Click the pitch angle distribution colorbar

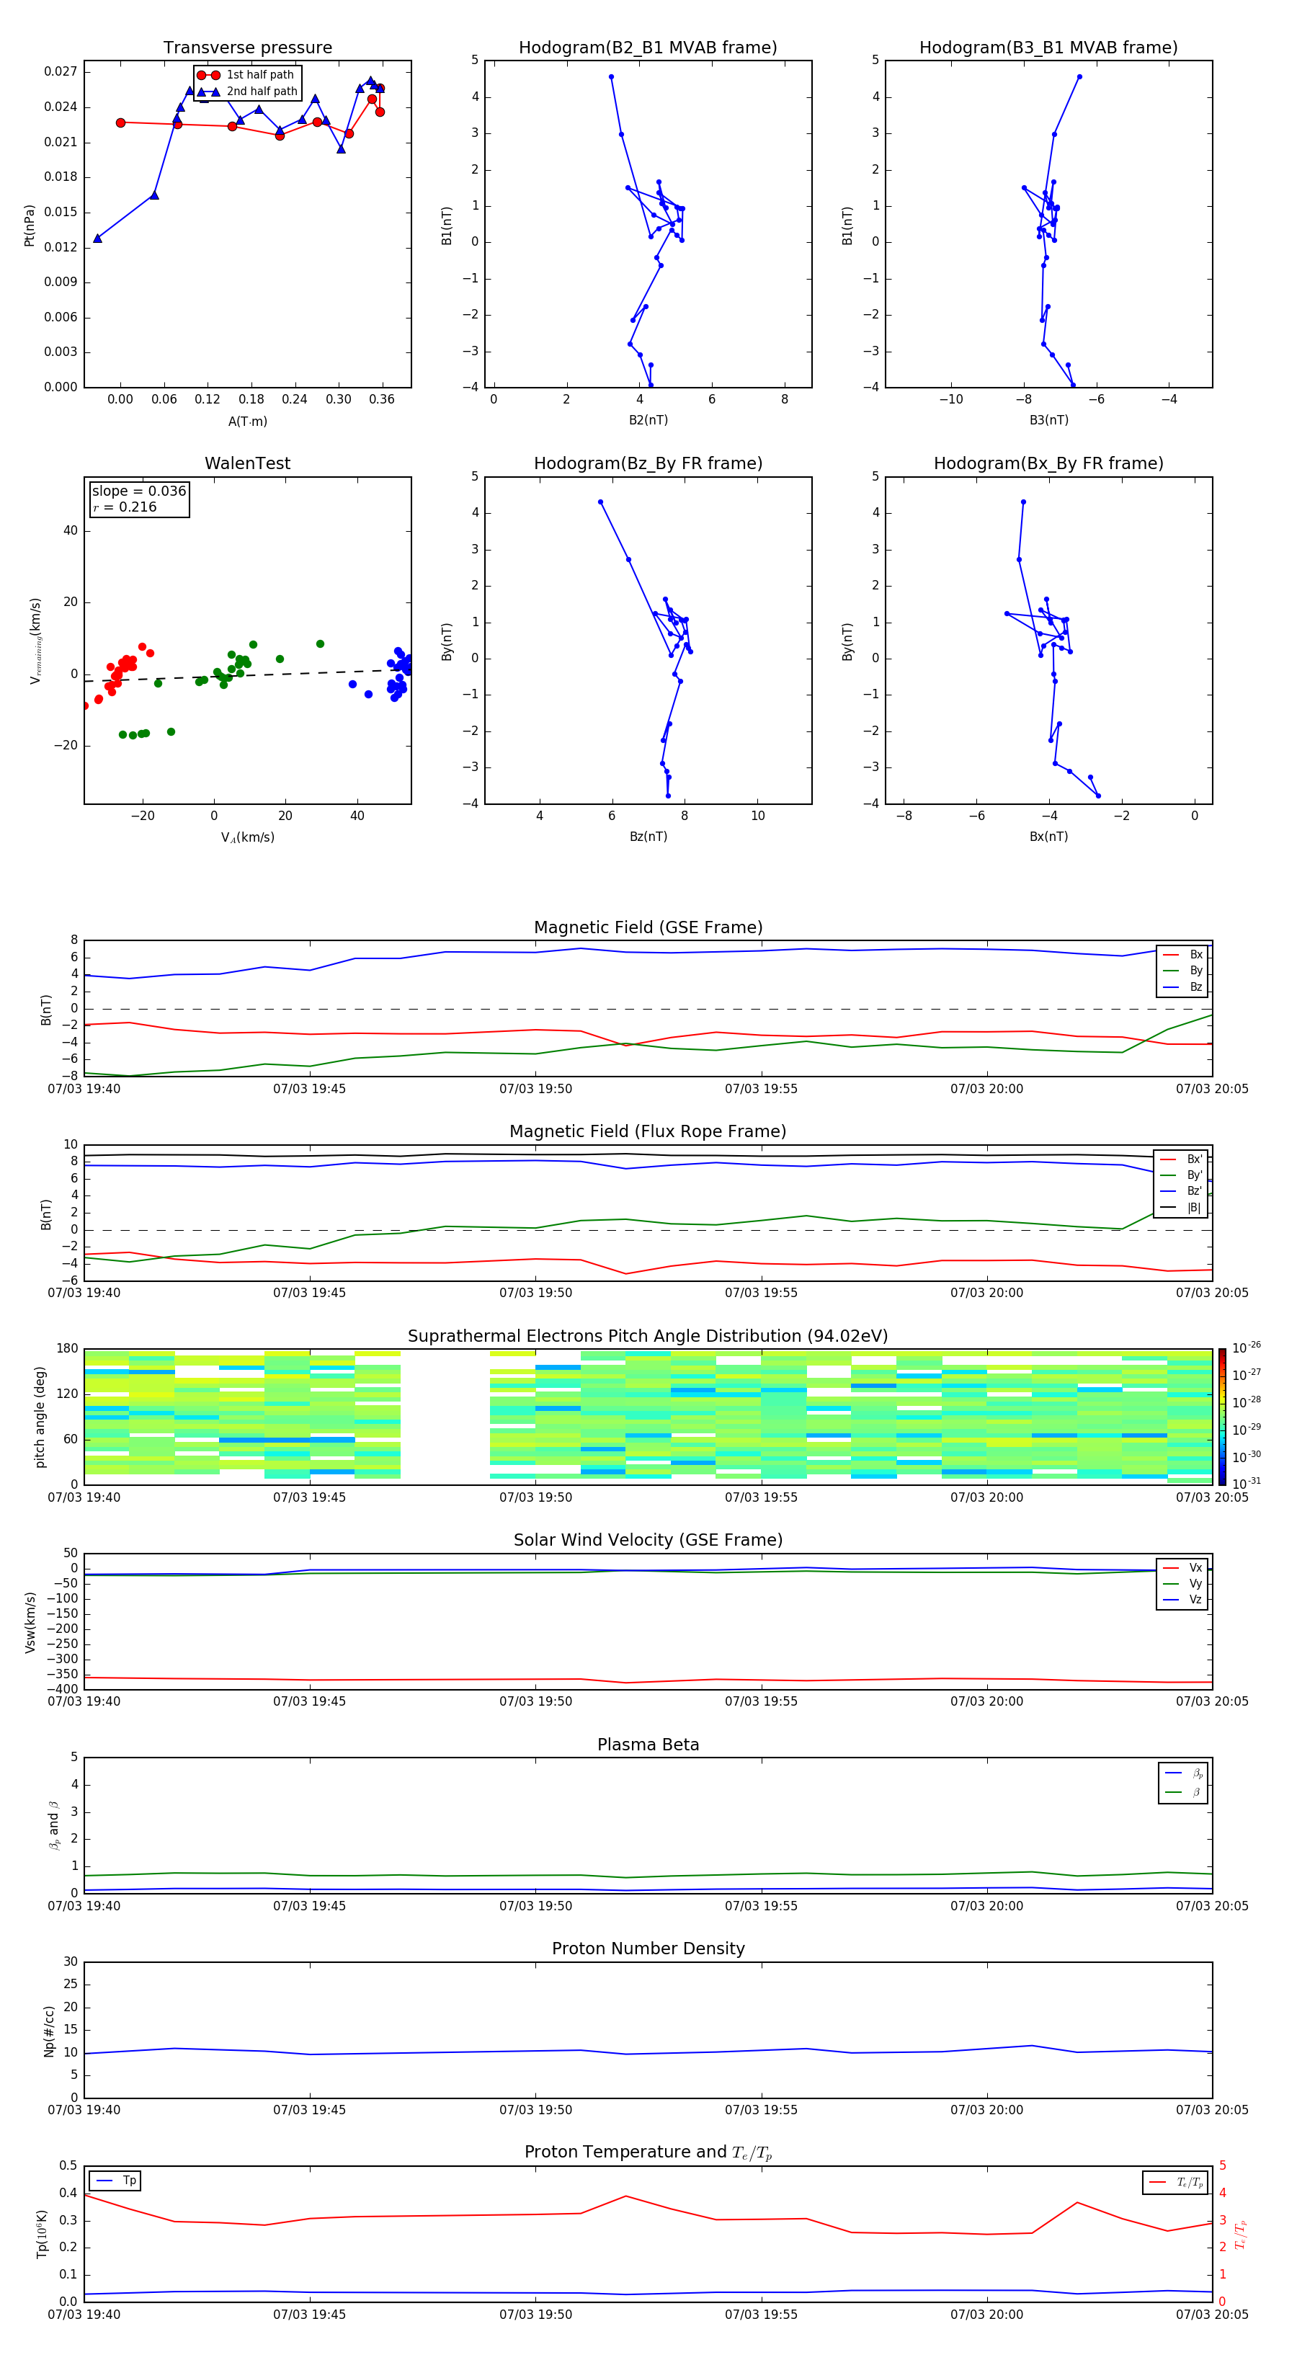point(1222,1417)
